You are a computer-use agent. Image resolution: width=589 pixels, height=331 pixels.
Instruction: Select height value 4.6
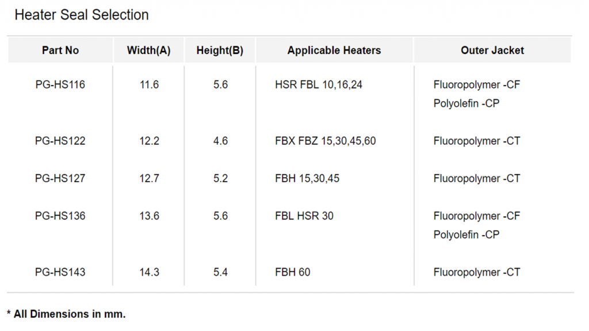point(220,141)
